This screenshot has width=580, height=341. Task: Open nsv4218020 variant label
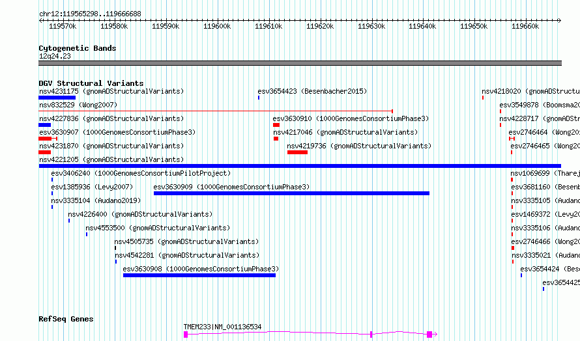530,91
